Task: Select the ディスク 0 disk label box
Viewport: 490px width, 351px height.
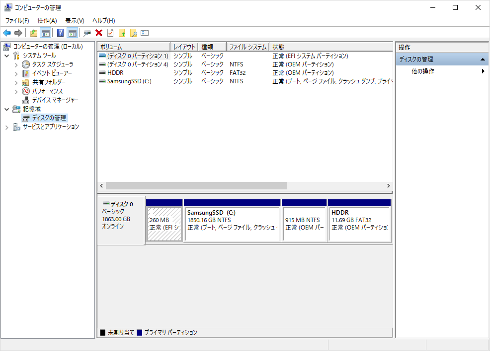Action: (121, 221)
